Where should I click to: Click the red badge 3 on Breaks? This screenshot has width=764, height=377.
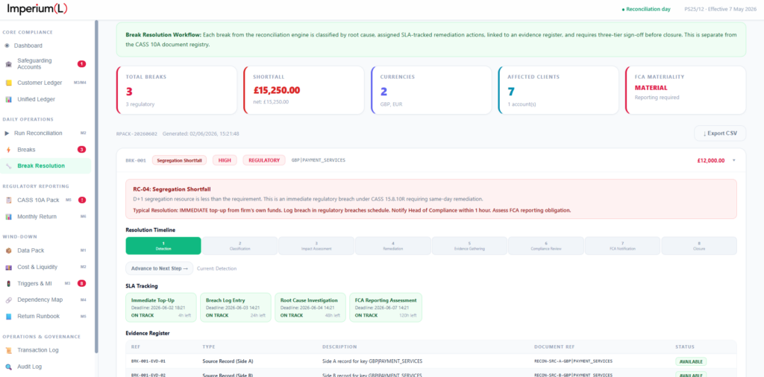[81, 149]
